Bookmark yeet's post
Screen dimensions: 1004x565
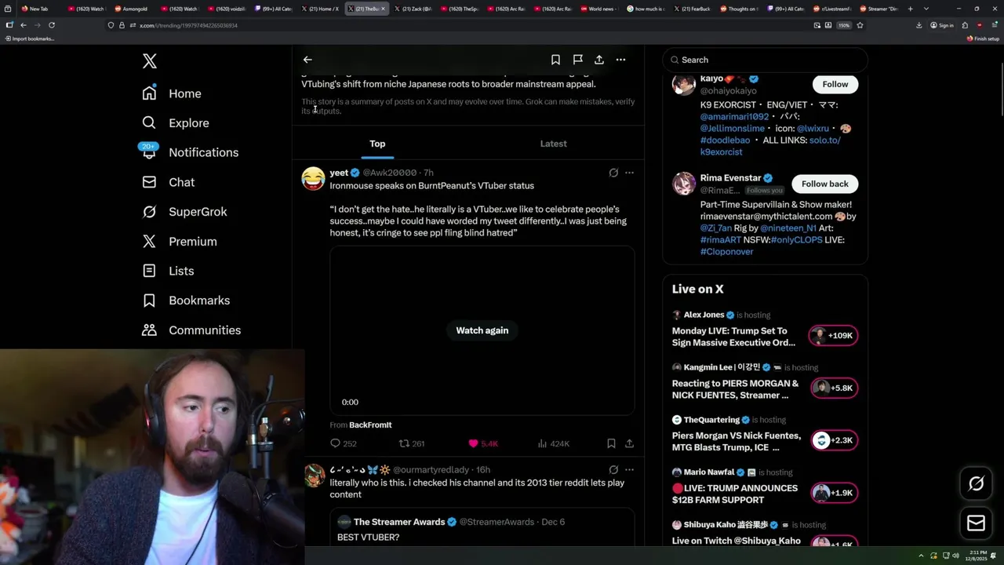[611, 443]
